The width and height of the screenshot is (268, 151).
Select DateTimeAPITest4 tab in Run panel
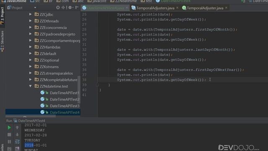(x=29, y=121)
